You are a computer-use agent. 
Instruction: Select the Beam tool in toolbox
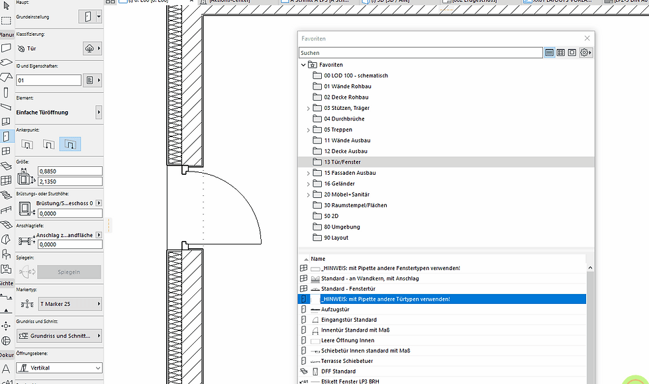click(x=6, y=107)
